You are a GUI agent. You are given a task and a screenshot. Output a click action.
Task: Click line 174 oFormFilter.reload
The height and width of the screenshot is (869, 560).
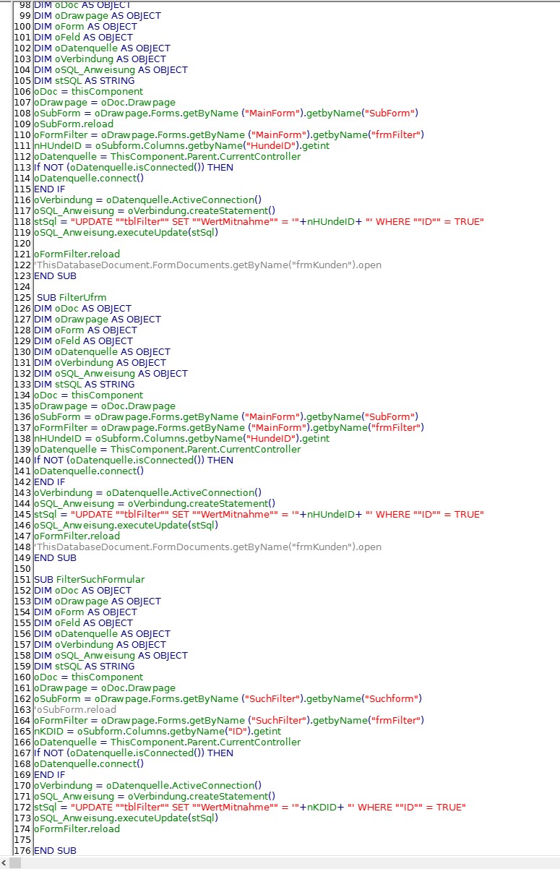pos(77,829)
